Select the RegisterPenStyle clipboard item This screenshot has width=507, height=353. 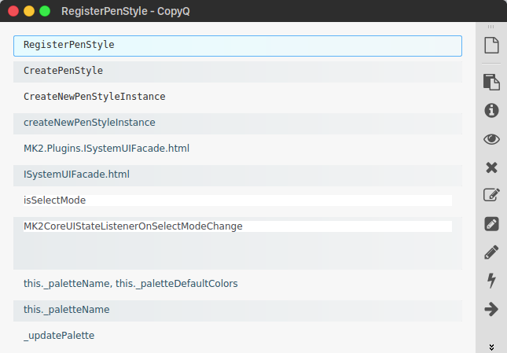point(237,46)
